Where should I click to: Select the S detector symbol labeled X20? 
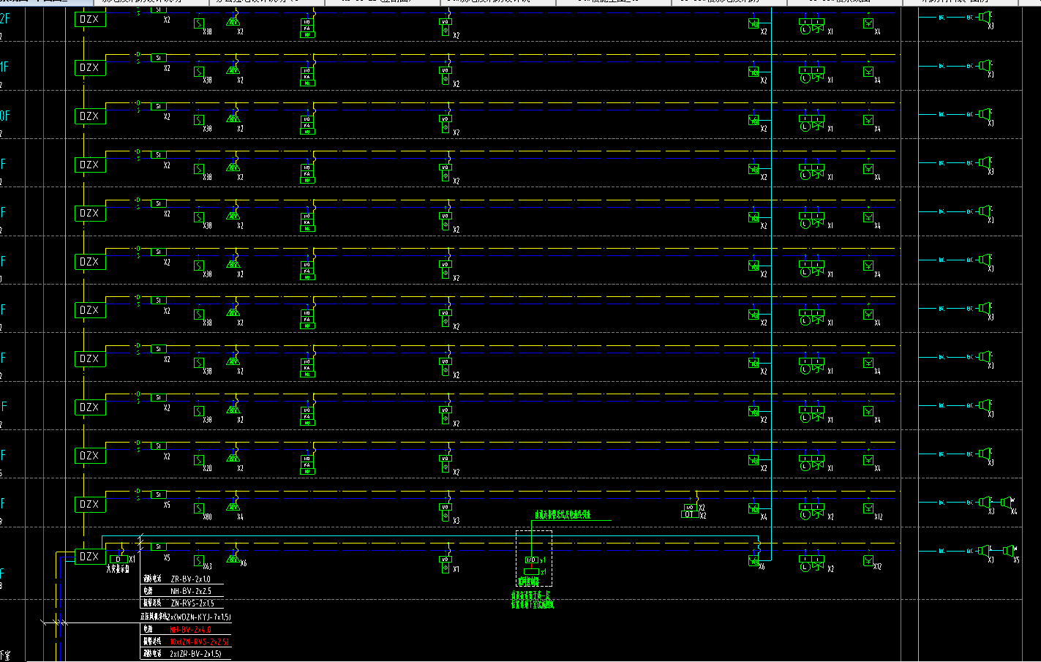(x=199, y=460)
